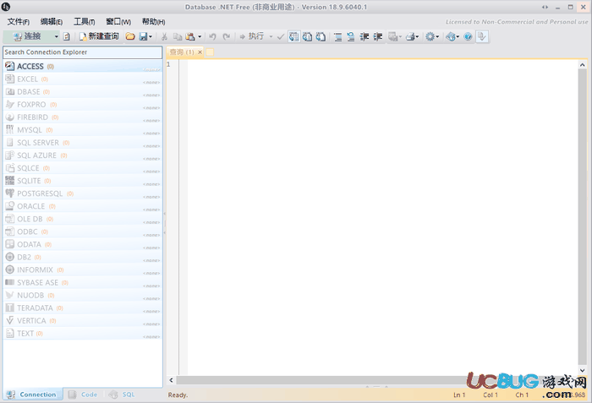This screenshot has height=403, width=592.
Task: Select the INFORMIX connection row
Action: [x=83, y=270]
